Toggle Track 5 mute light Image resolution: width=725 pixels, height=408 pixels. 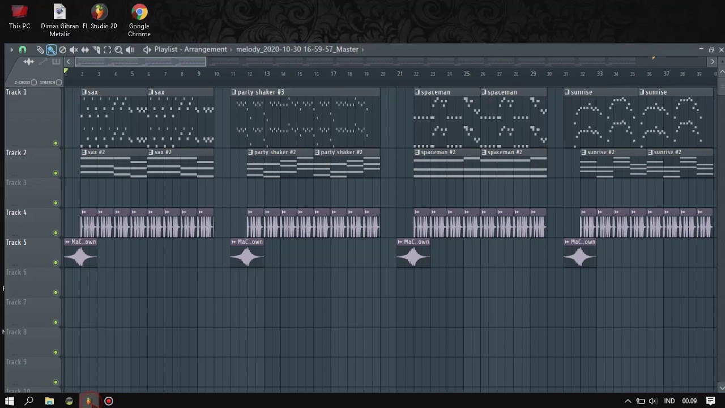click(x=56, y=262)
